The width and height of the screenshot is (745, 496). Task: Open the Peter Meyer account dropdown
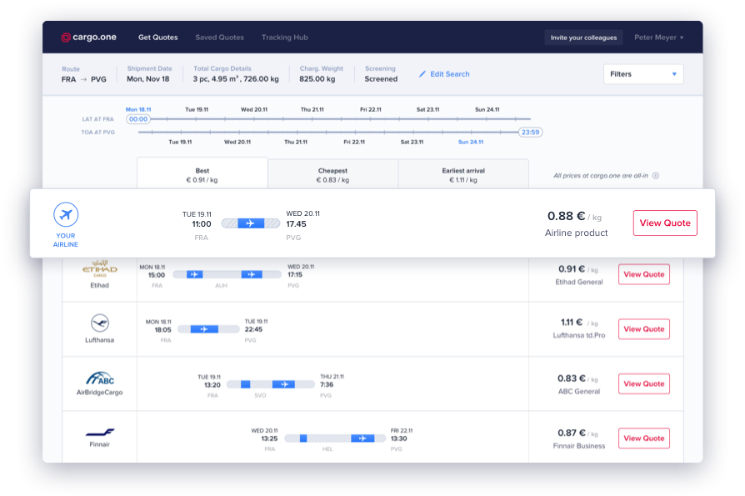point(658,37)
